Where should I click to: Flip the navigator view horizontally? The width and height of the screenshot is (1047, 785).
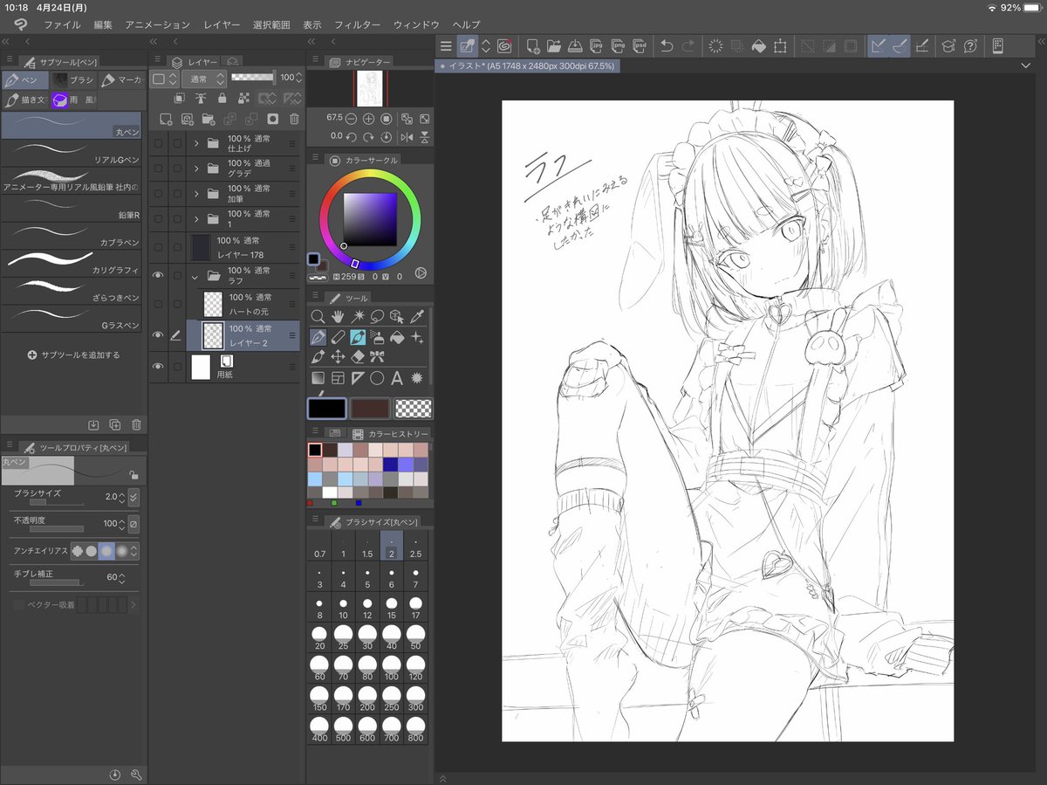point(407,136)
